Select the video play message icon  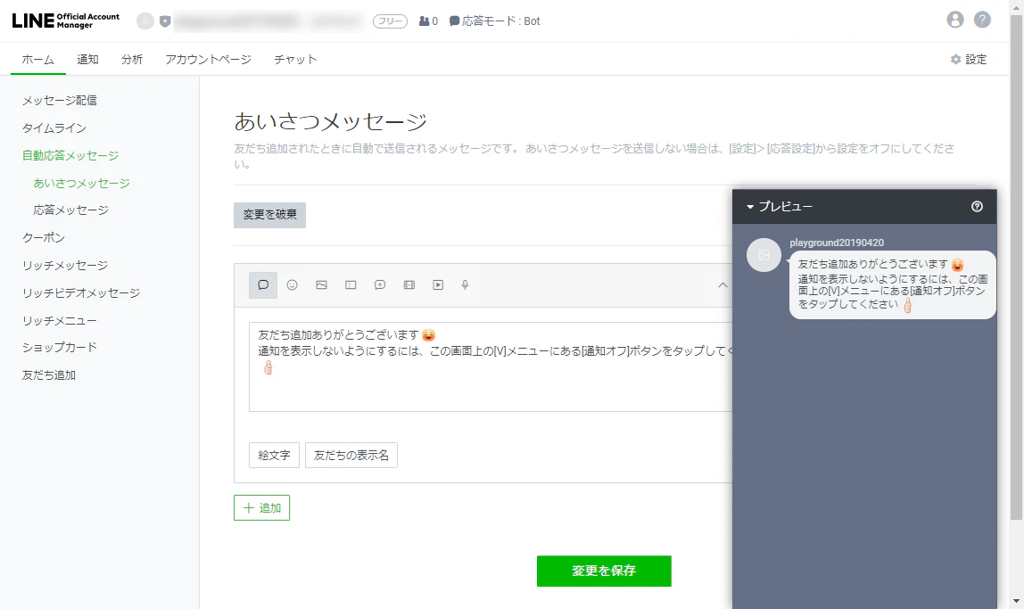pos(438,285)
